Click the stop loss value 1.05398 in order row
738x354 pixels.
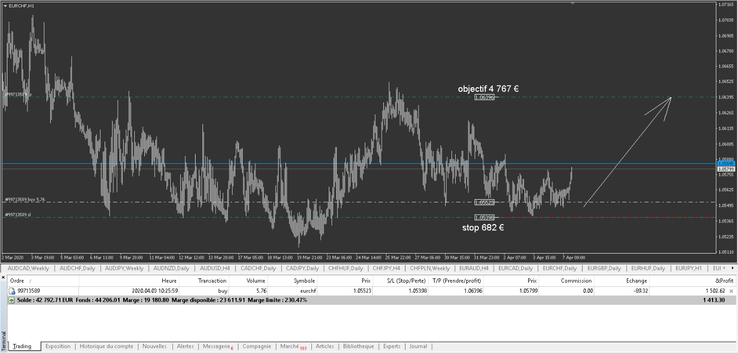pyautogui.click(x=418, y=291)
